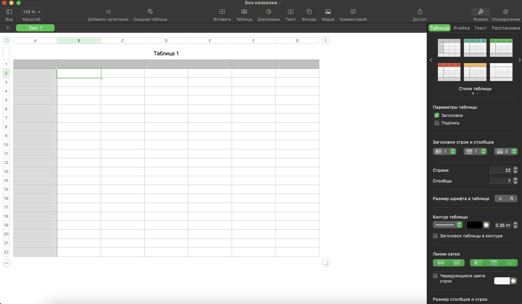Enable Чередующиеся цвета строк checkbox
The image size is (522, 304).
pos(435,276)
